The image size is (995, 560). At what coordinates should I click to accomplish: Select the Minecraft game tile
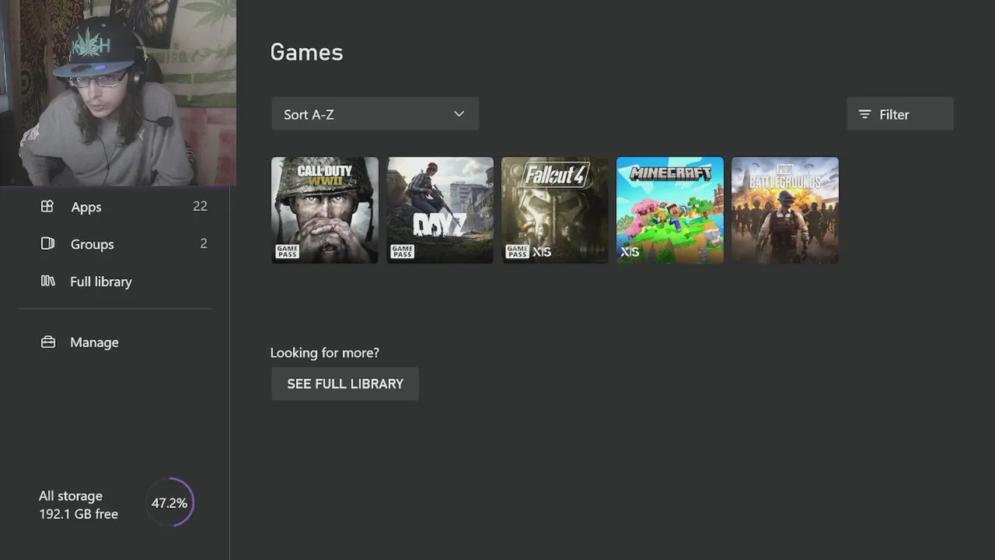[670, 210]
